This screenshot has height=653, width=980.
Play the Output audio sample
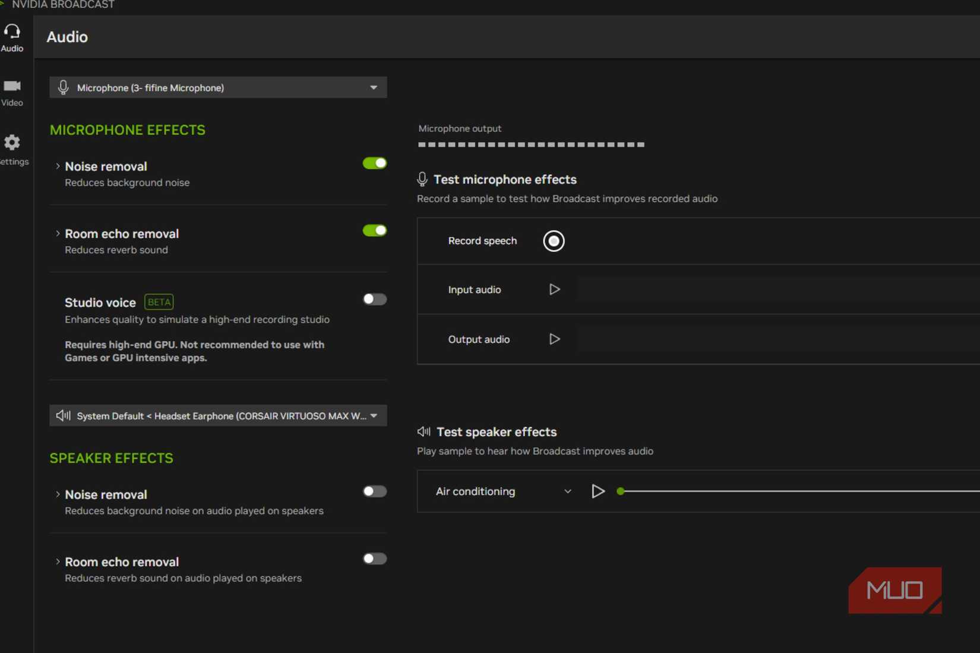(x=554, y=339)
